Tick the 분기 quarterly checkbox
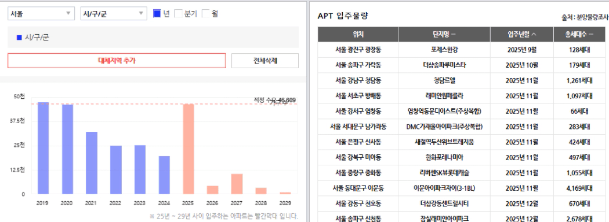This screenshot has width=609, height=222. [178, 13]
